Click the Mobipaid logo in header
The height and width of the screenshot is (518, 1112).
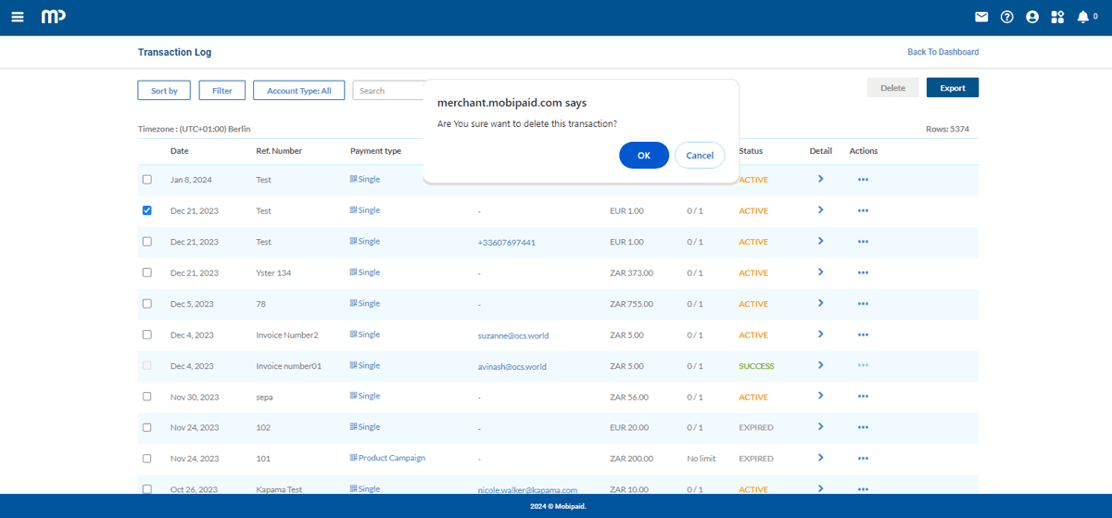53,17
